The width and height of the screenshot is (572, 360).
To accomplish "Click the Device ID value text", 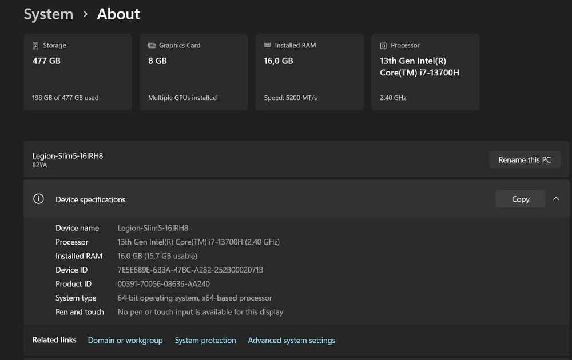I will 190,270.
